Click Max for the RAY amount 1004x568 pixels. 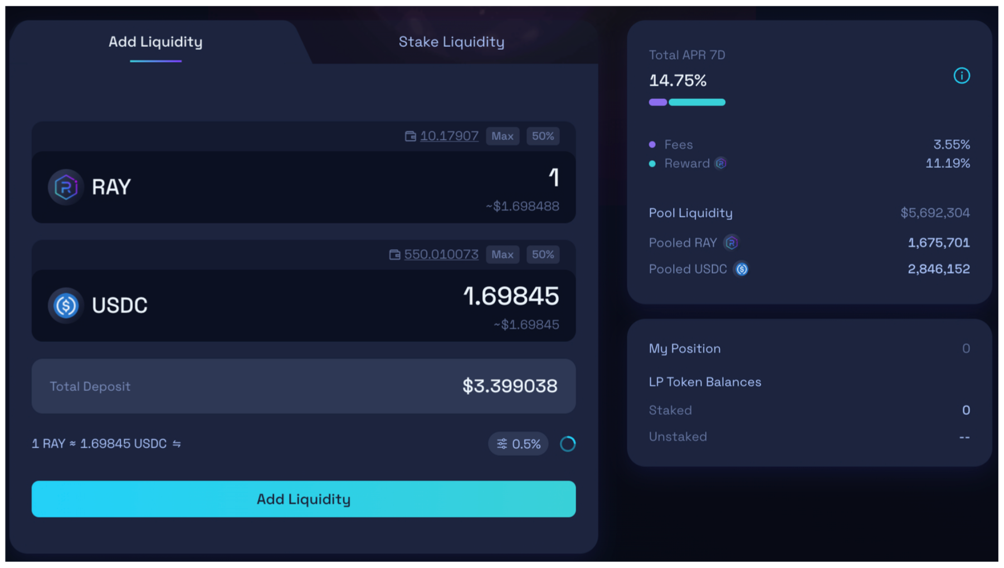[x=502, y=136]
